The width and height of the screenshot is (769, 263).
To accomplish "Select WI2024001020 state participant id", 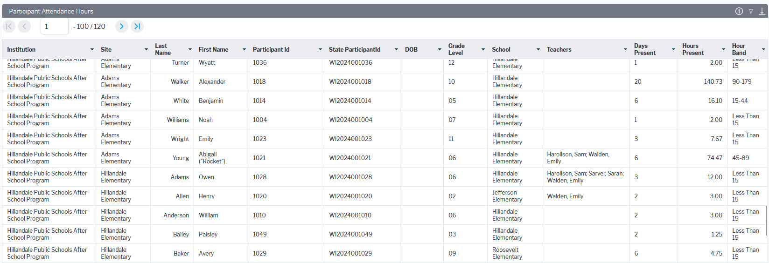I will pyautogui.click(x=362, y=196).
